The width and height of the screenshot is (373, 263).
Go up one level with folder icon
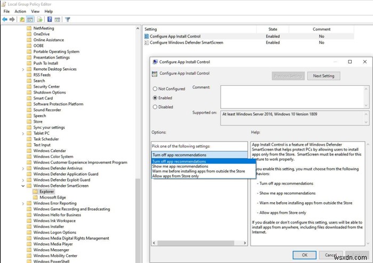[x=22, y=20]
